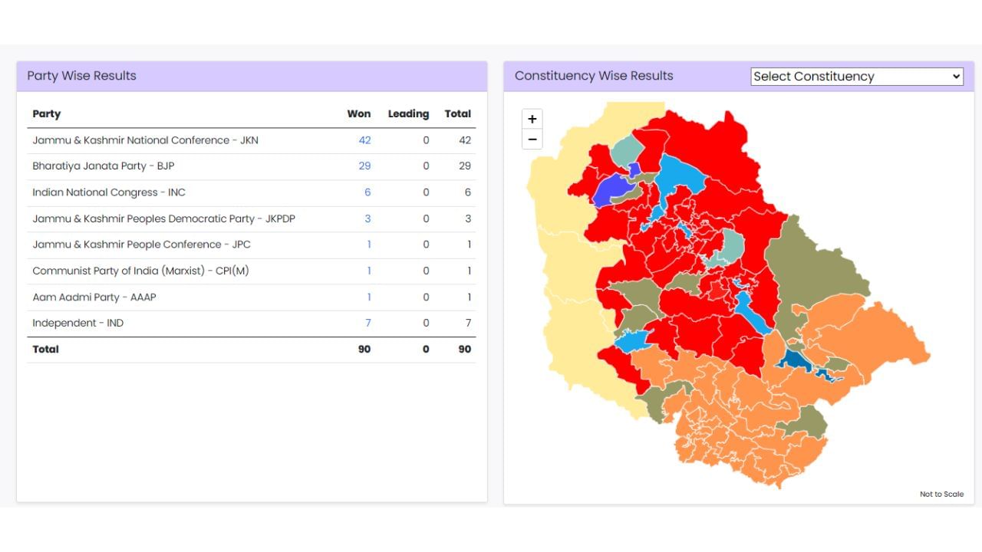Select Independent - IND text
Screen dimensions: 982x552
[x=77, y=323]
